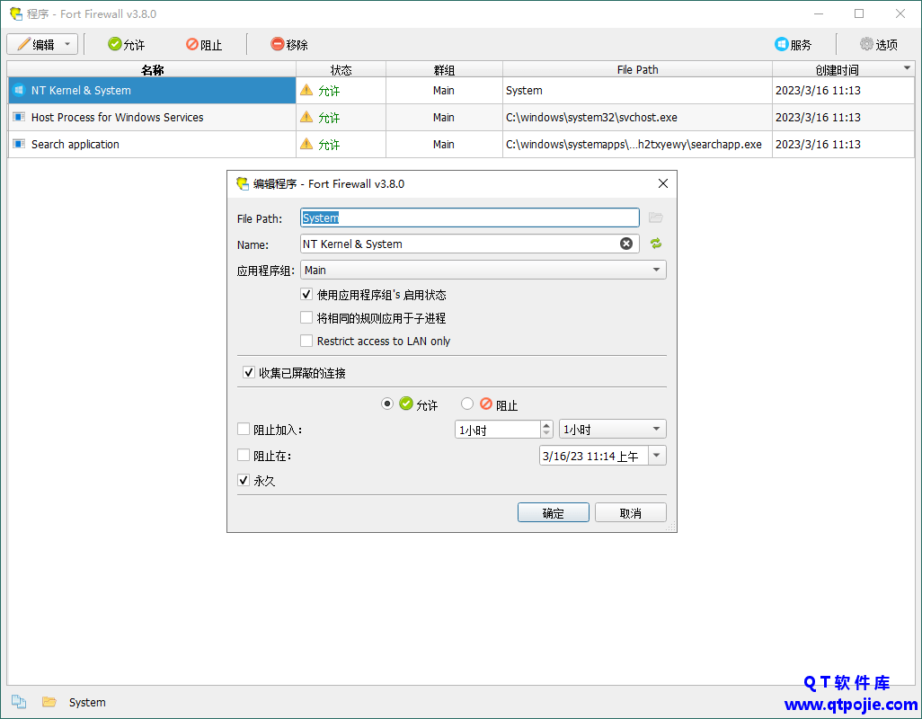Click the 确定 confirm button
This screenshot has height=719, width=922.
pyautogui.click(x=554, y=512)
